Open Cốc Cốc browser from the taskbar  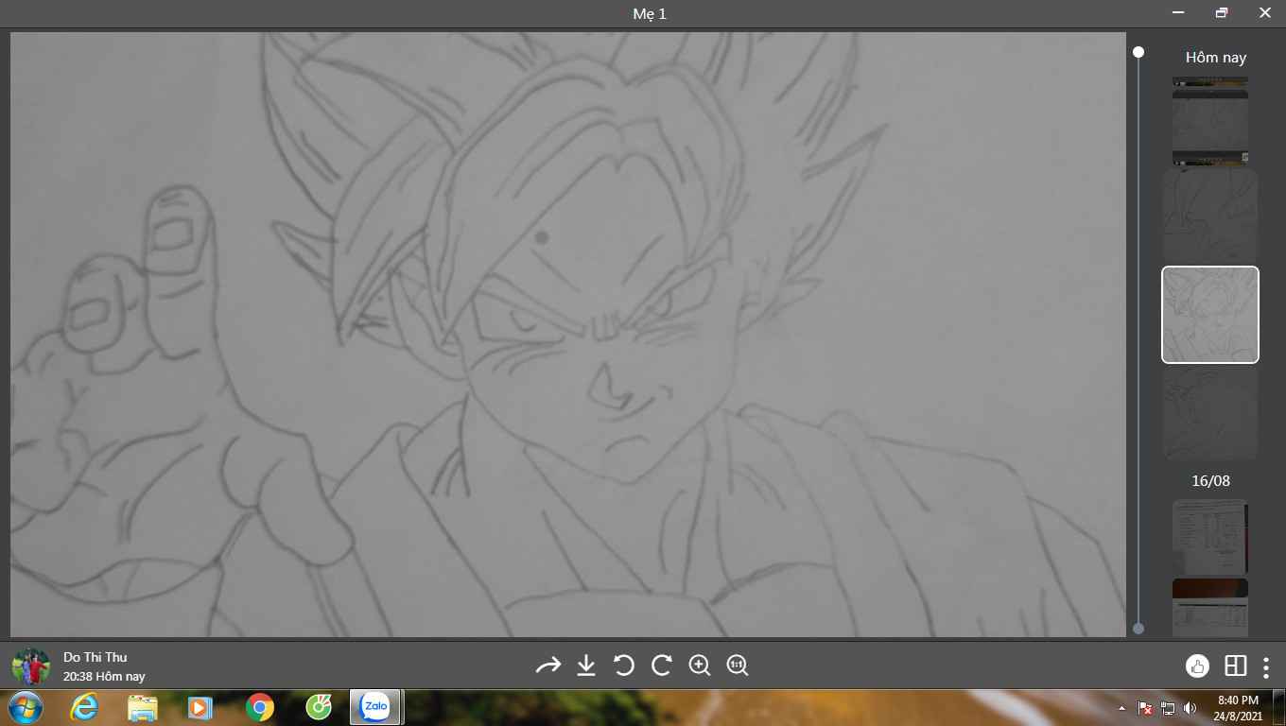pyautogui.click(x=319, y=707)
